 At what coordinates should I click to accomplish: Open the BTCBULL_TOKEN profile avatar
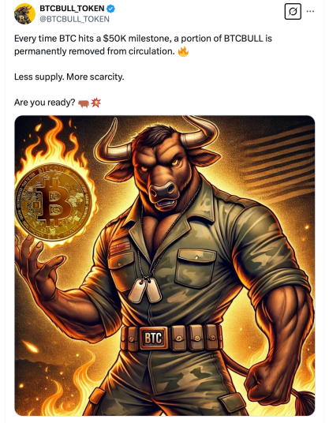(24, 13)
